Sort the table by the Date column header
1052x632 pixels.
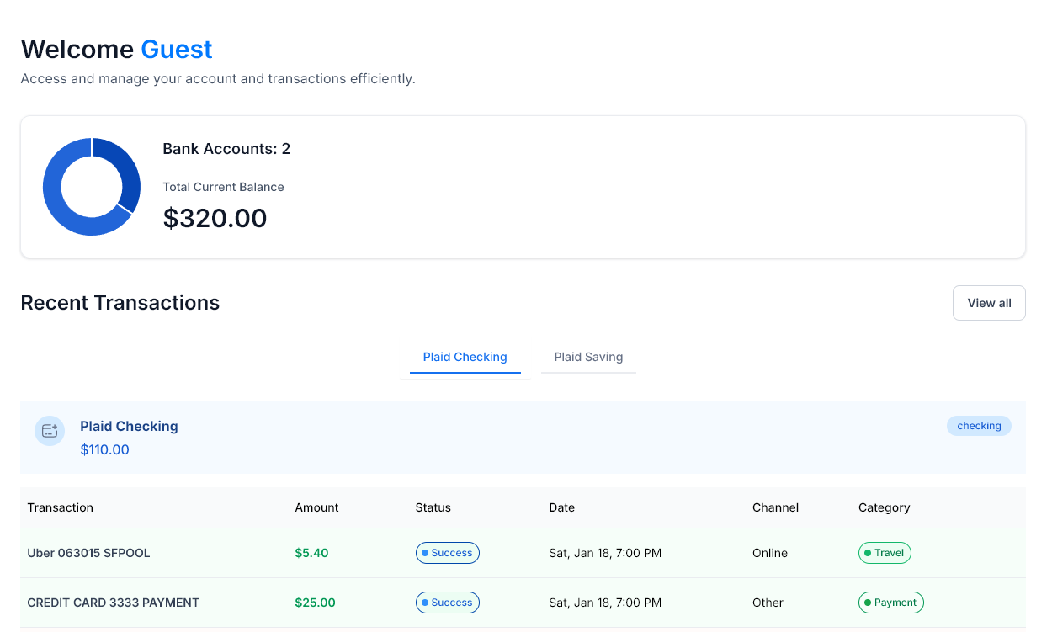pos(561,507)
